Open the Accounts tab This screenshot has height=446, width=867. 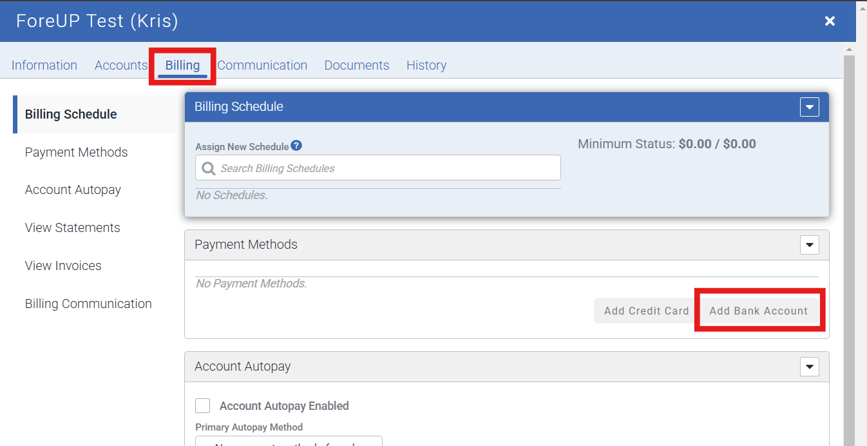[x=121, y=65]
